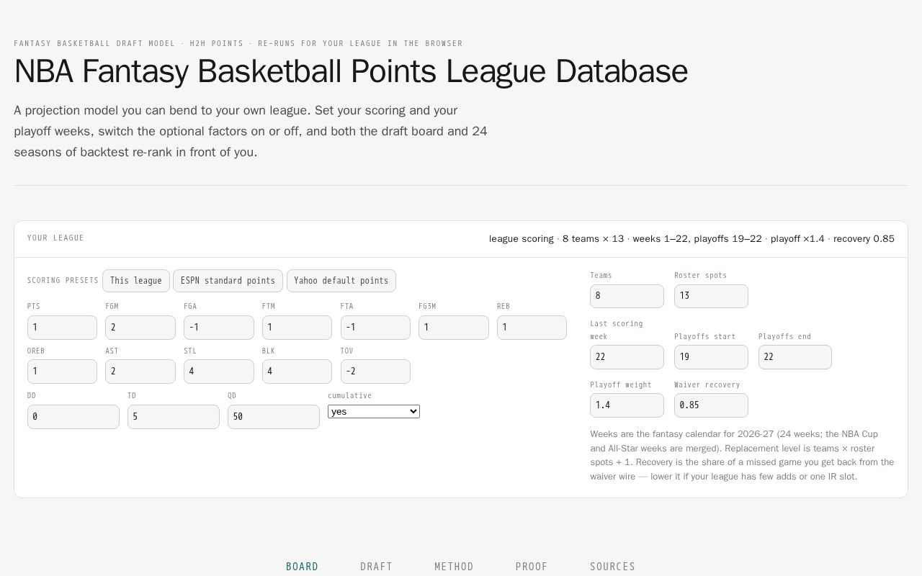Focus the REB scoring input

click(x=532, y=328)
